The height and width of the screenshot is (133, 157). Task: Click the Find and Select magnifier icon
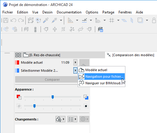point(38,20)
